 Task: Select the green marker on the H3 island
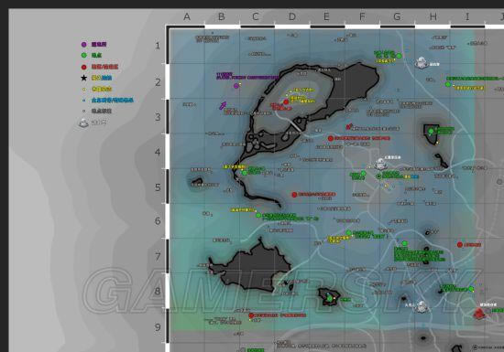click(x=431, y=131)
